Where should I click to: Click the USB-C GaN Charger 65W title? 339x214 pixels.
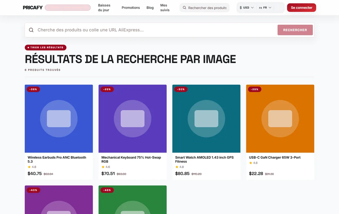[x=275, y=158]
